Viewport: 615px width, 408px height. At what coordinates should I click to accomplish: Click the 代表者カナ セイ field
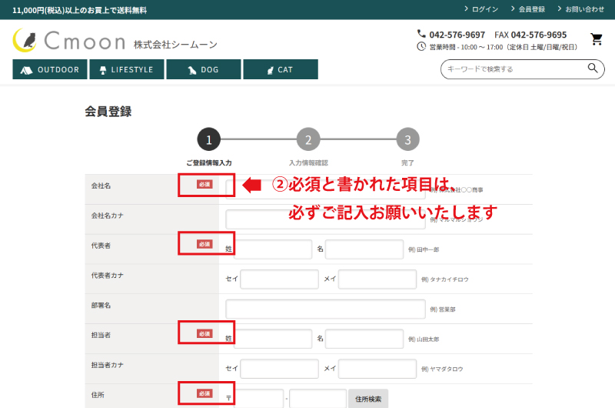pos(279,279)
